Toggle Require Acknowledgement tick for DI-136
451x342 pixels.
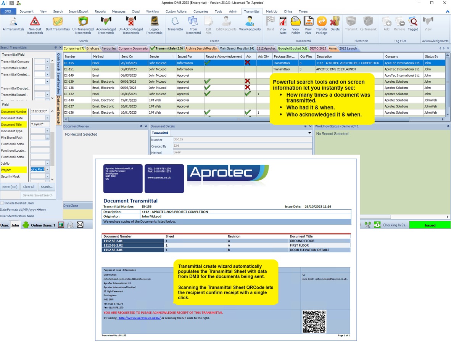(x=207, y=112)
